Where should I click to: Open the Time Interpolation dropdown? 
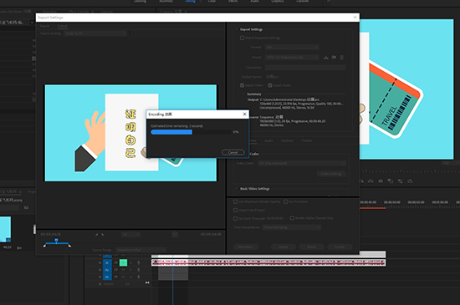[x=292, y=227]
